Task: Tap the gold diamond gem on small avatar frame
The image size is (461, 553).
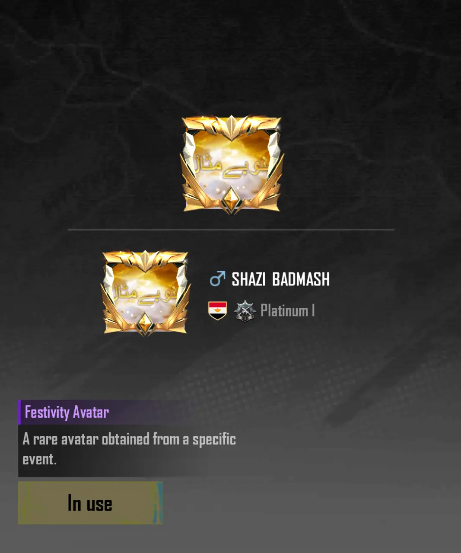Action: (x=146, y=322)
